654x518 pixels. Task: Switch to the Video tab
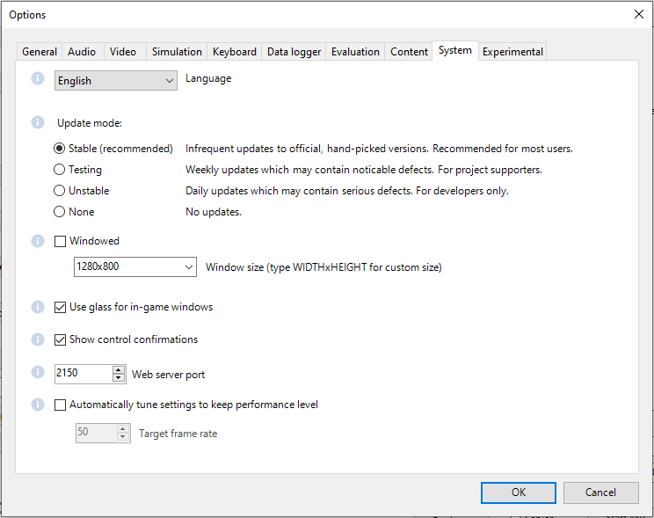click(x=123, y=52)
